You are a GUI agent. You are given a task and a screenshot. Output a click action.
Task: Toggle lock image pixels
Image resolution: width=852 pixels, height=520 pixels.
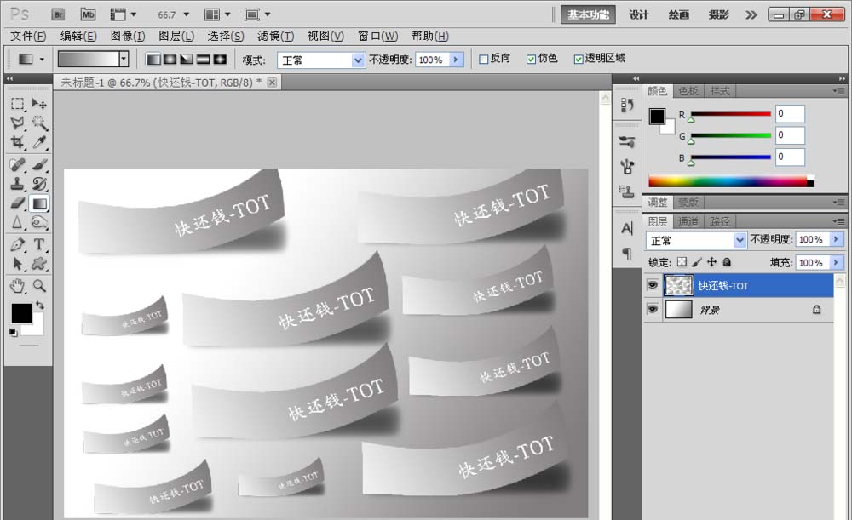click(x=697, y=262)
